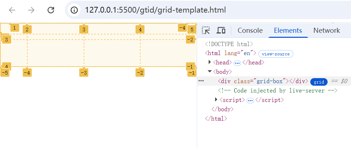The image size is (351, 148).
Task: Open the Network tab
Action: [x=326, y=30]
